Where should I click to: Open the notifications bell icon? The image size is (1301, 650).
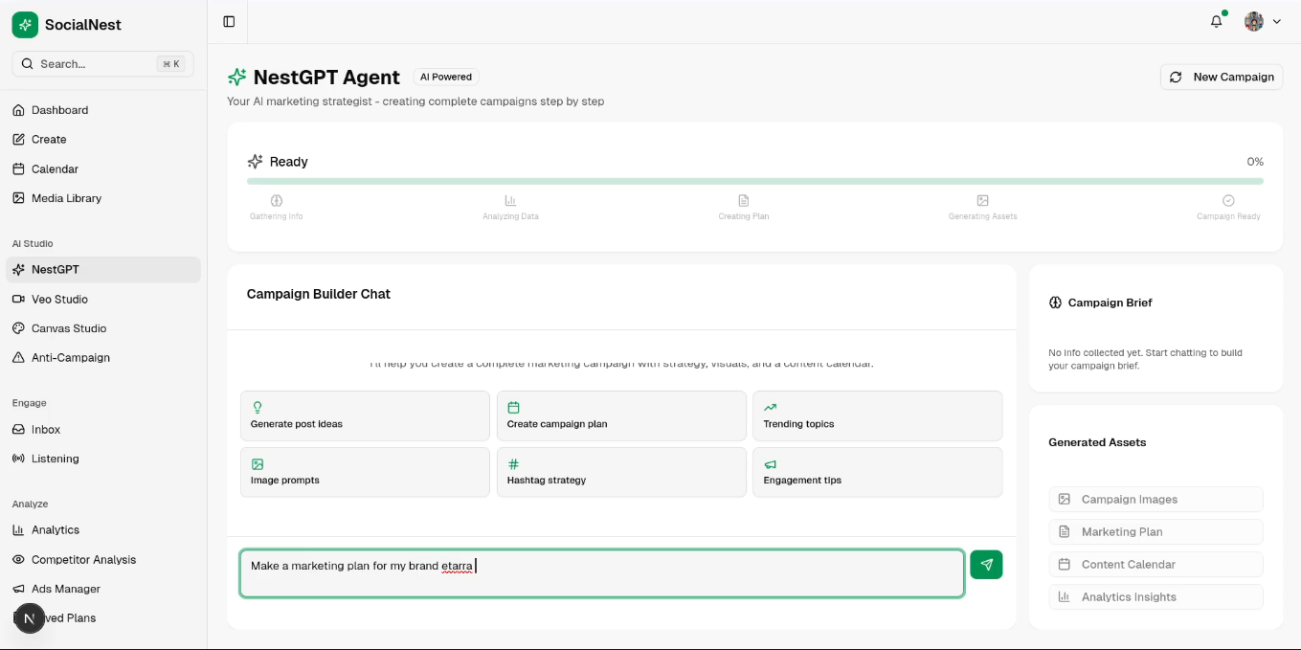[1216, 21]
